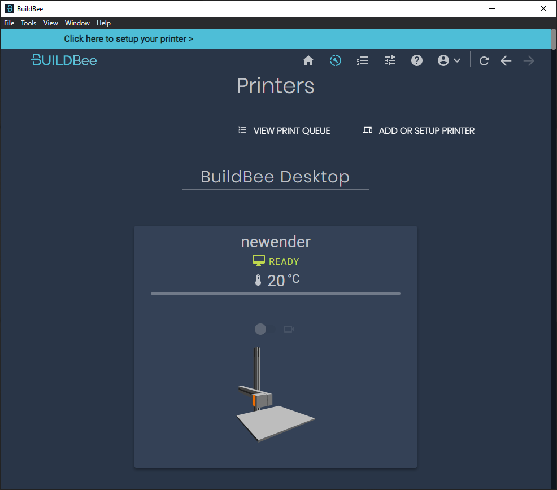Click the green monitor READY icon
Screen dimensions: 557x490
pos(259,260)
